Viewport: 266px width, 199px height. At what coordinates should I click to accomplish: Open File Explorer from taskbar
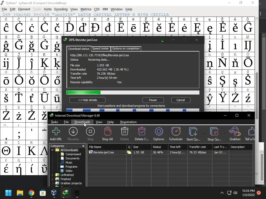pyautogui.click(x=20, y=193)
